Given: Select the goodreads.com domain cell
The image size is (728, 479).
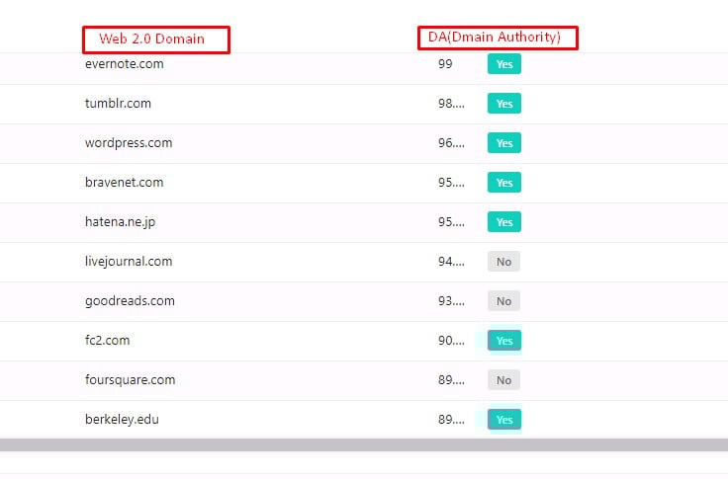Looking at the screenshot, I should (x=130, y=301).
